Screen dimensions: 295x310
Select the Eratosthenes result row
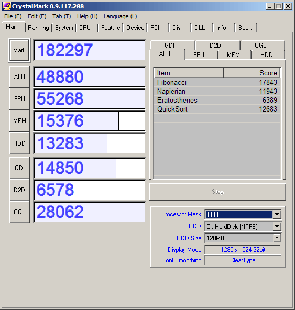(217, 100)
